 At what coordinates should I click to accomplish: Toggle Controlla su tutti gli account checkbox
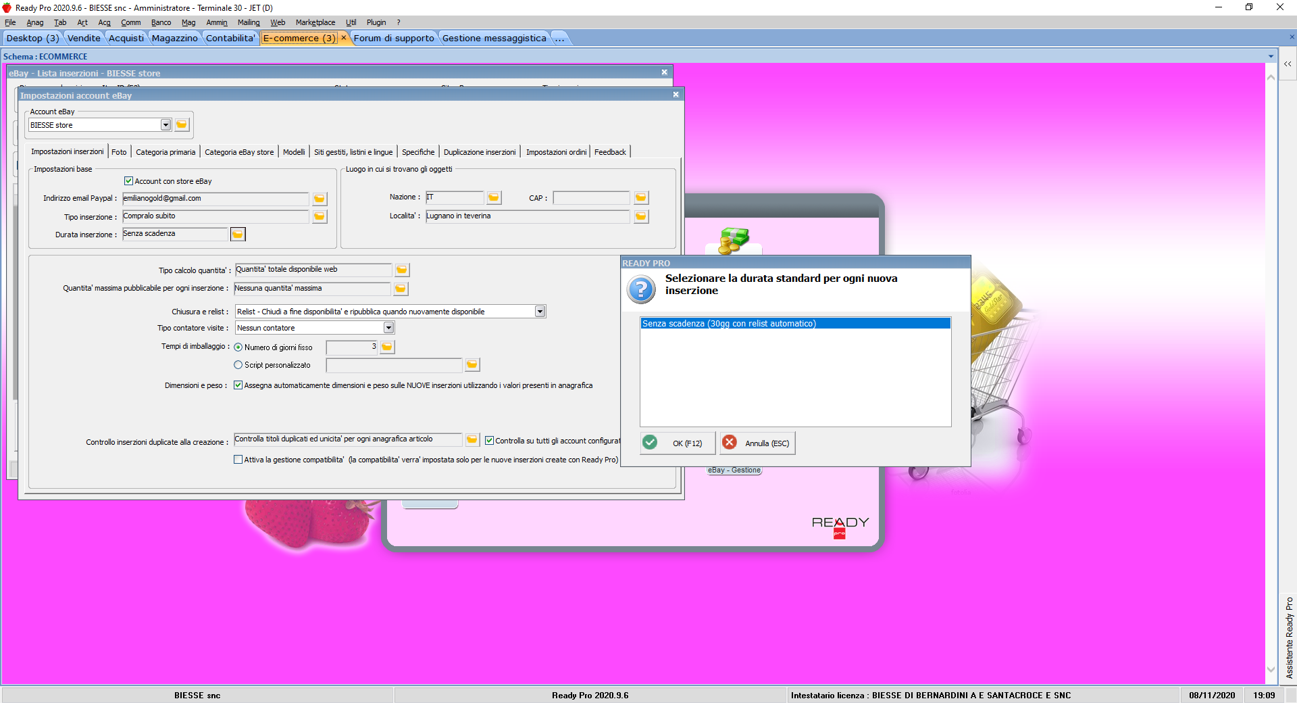490,441
